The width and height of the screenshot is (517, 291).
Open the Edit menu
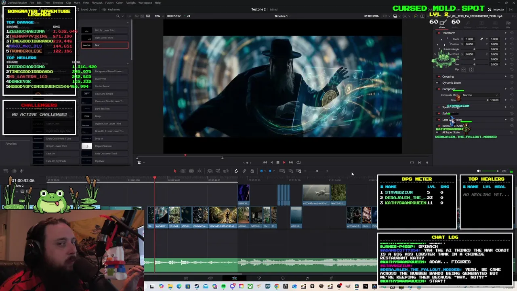point(39,3)
